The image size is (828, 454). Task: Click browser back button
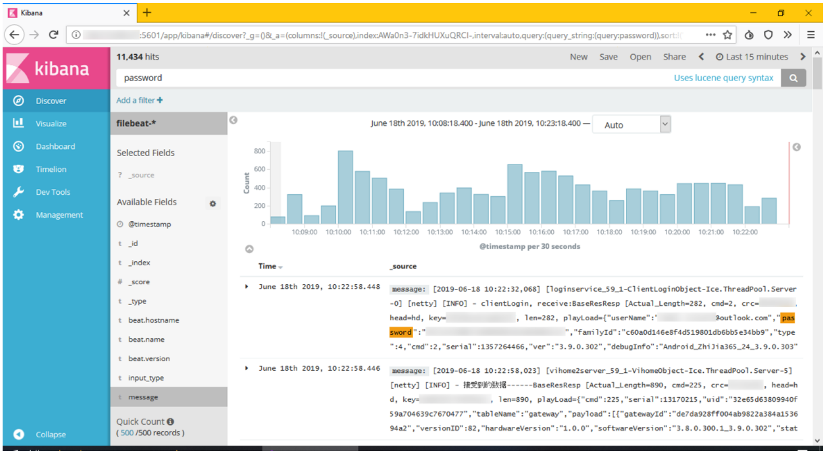[14, 35]
